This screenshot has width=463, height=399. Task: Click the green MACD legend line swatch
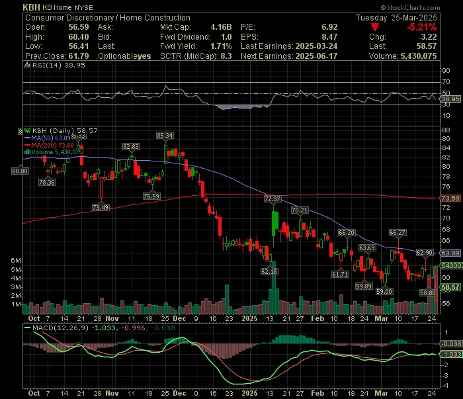tap(28, 328)
